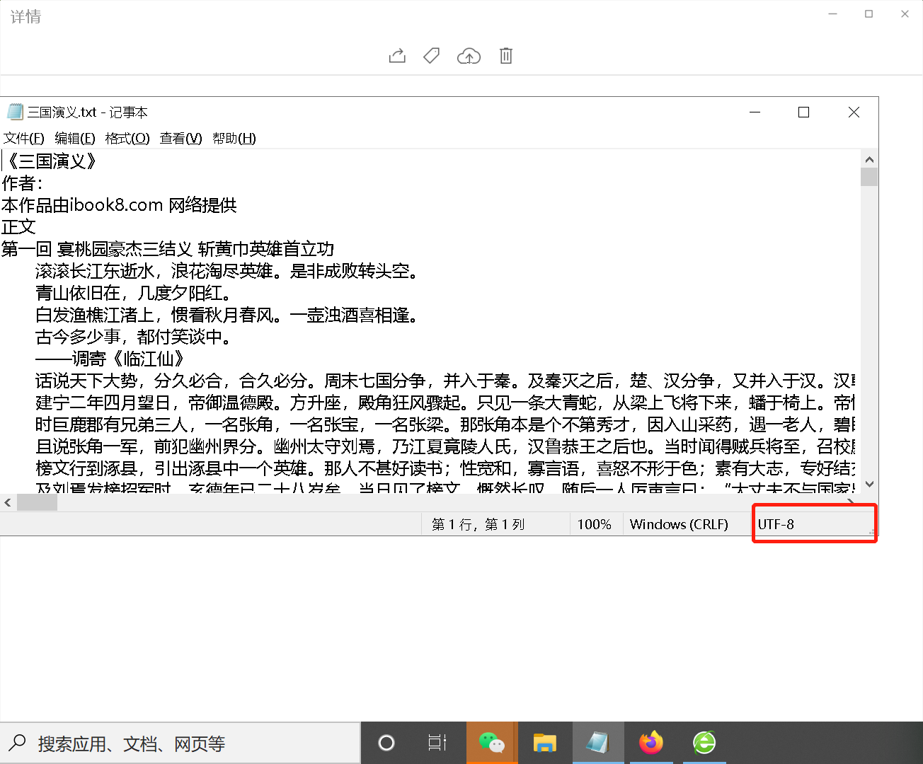The width and height of the screenshot is (923, 764).
Task: Click the line starting 话说天下大势
Action: tap(445, 381)
